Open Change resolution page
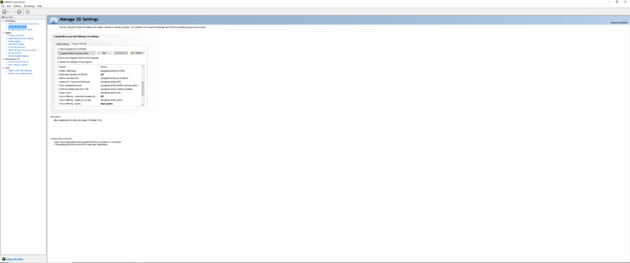 click(x=16, y=35)
